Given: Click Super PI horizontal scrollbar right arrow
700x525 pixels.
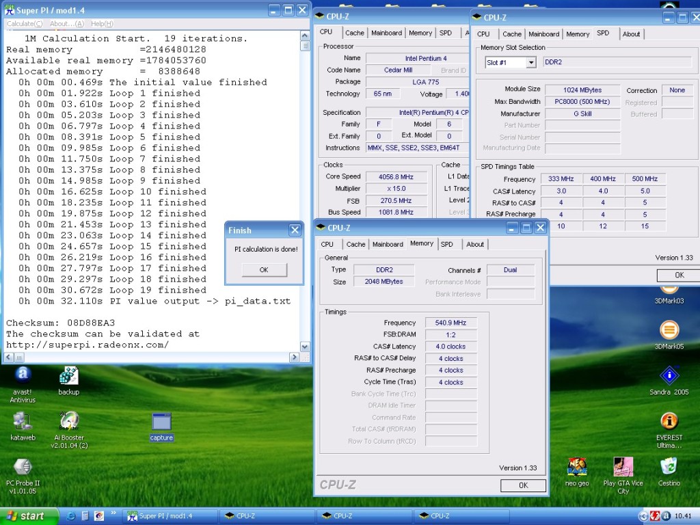Looking at the screenshot, I should 294,357.
